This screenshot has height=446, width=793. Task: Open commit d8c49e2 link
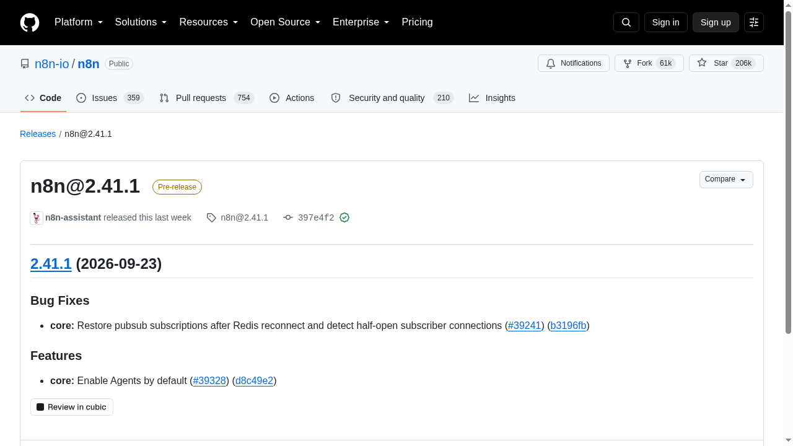tap(254, 381)
